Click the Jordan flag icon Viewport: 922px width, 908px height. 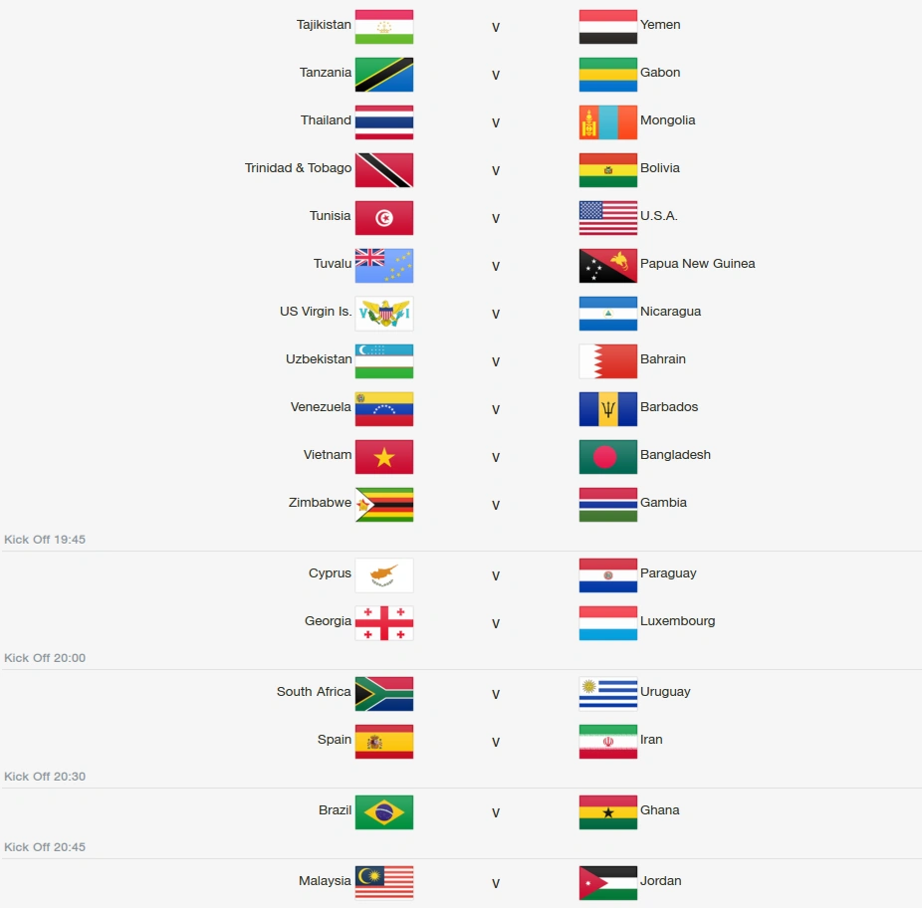[608, 883]
